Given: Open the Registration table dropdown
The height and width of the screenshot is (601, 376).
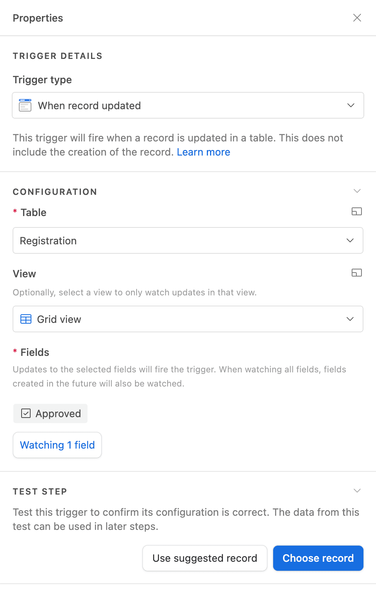Looking at the screenshot, I should pos(188,240).
